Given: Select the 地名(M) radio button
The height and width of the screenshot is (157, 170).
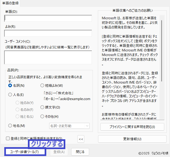Looking at the screenshot, I should pyautogui.click(x=10, y=125).
